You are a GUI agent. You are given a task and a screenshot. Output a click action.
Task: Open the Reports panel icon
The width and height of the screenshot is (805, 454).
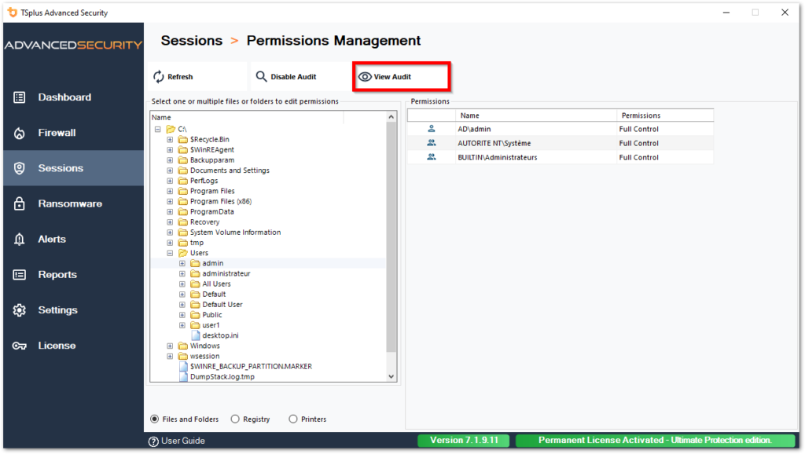tap(19, 274)
